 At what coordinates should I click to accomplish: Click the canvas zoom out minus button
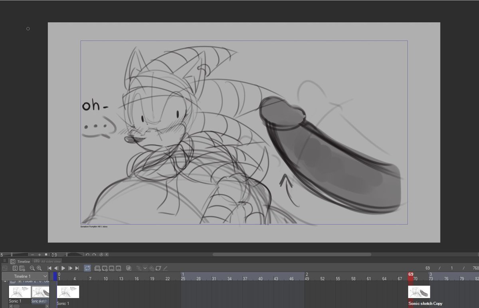pos(32,255)
